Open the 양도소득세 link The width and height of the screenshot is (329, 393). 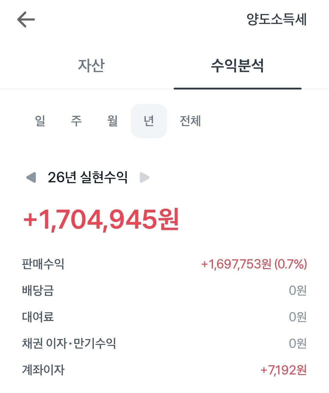click(x=276, y=19)
